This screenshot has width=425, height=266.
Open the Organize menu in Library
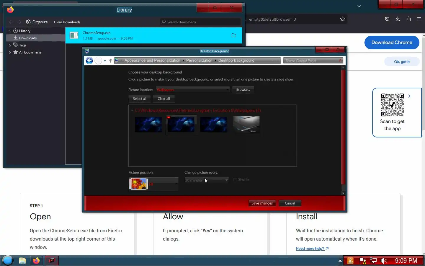coord(38,22)
